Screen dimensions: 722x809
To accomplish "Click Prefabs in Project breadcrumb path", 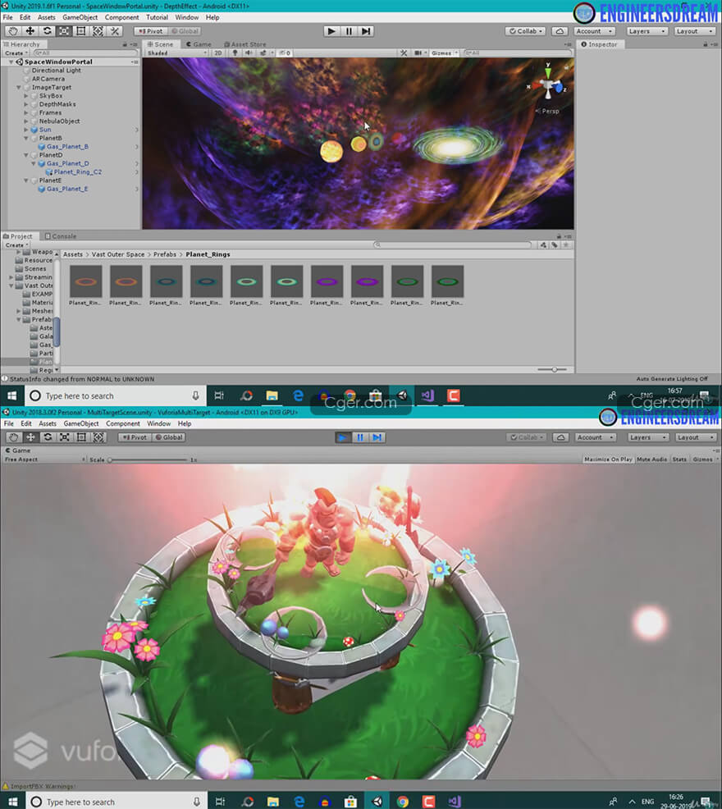I will (165, 254).
